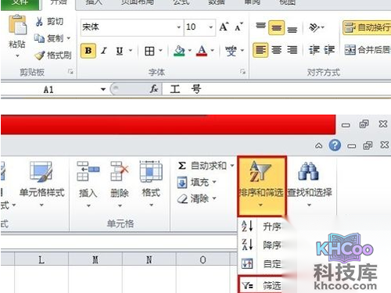Choose Sort Ascending (升序) menu entry
Screen dimensions: 391x293
[260, 227]
